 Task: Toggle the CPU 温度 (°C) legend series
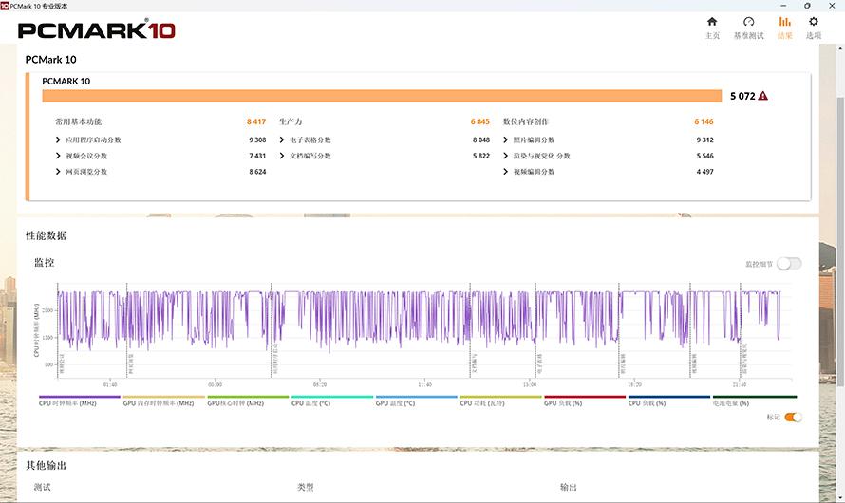(x=332, y=401)
